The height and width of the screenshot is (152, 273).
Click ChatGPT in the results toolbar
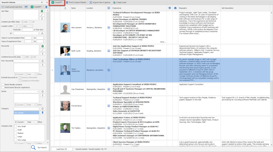(x=57, y=2)
